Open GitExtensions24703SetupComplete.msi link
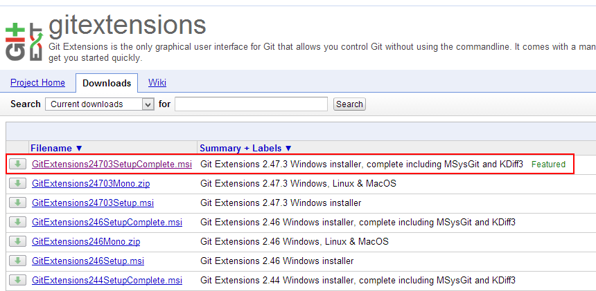Screen dimensions: 596x291 tap(112, 165)
